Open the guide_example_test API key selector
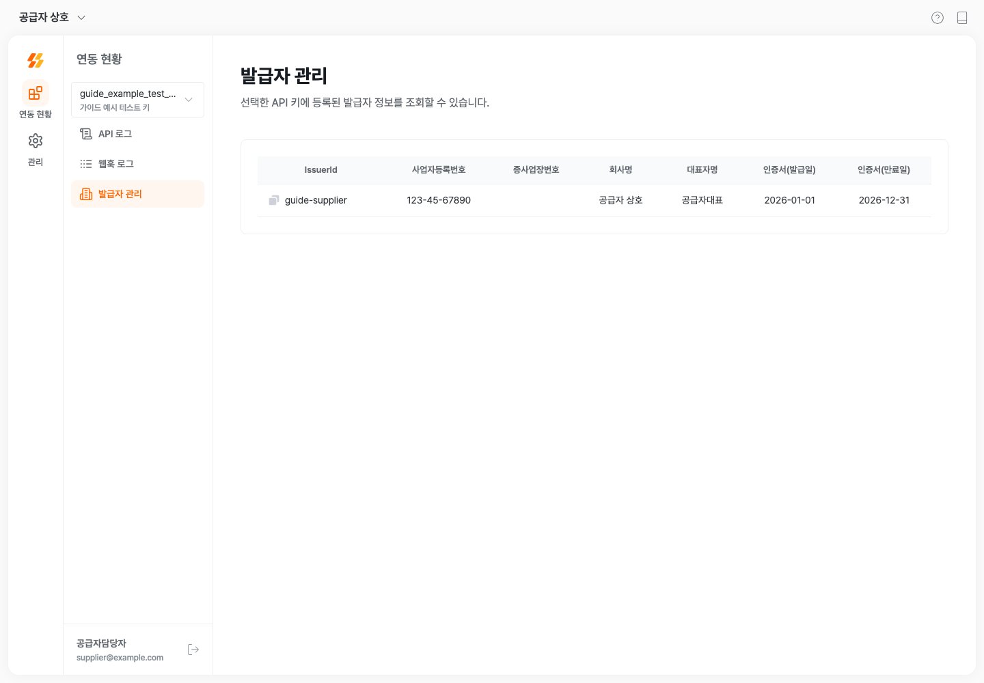984x683 pixels. pos(137,100)
